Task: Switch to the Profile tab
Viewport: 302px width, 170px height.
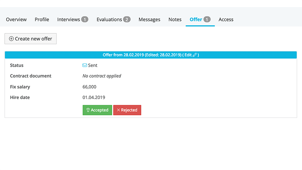Action: 42,19
